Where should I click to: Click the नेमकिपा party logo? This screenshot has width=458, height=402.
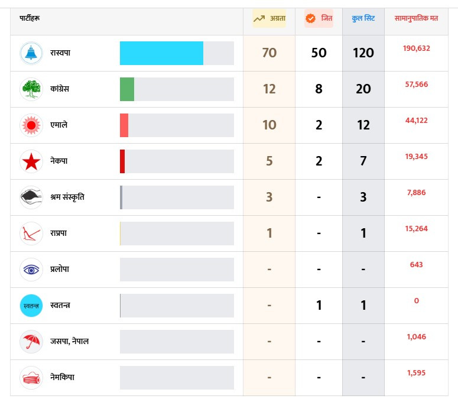click(31, 378)
